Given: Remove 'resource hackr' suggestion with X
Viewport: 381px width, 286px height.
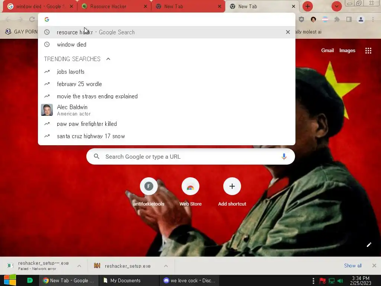Looking at the screenshot, I should point(288,32).
